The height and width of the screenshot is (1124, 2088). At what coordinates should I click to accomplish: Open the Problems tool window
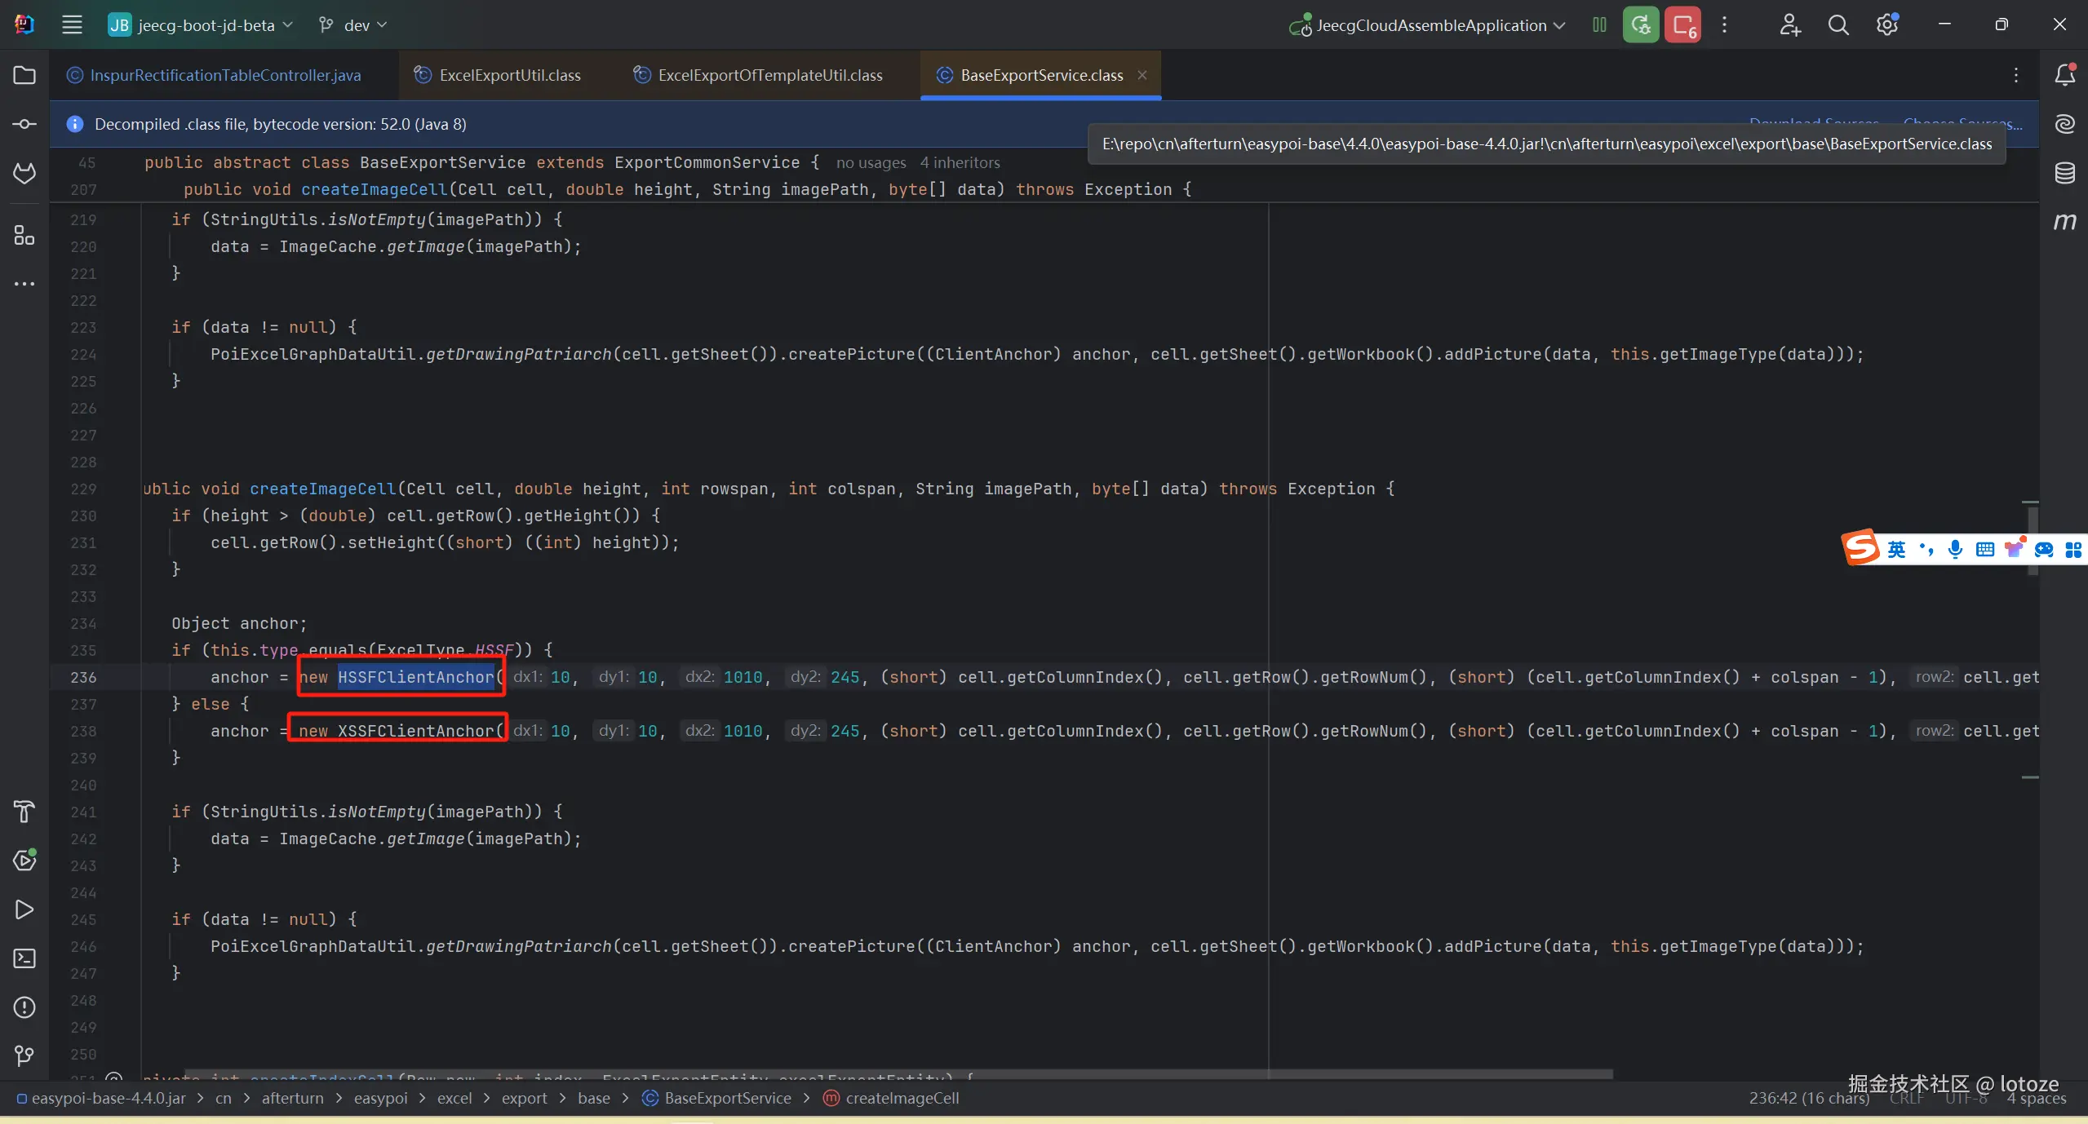(x=24, y=1007)
